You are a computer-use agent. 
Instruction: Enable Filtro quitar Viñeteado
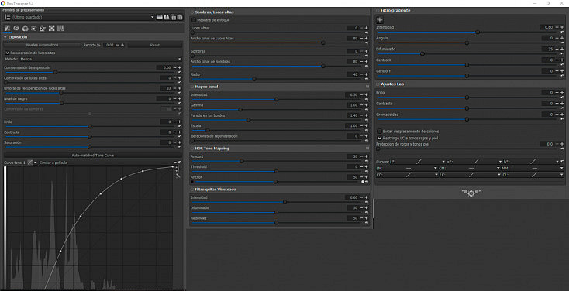coord(192,189)
